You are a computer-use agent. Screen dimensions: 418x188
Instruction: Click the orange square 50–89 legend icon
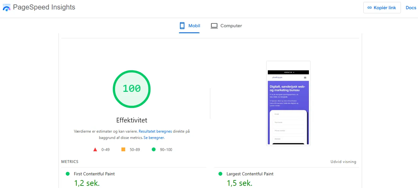coord(123,149)
